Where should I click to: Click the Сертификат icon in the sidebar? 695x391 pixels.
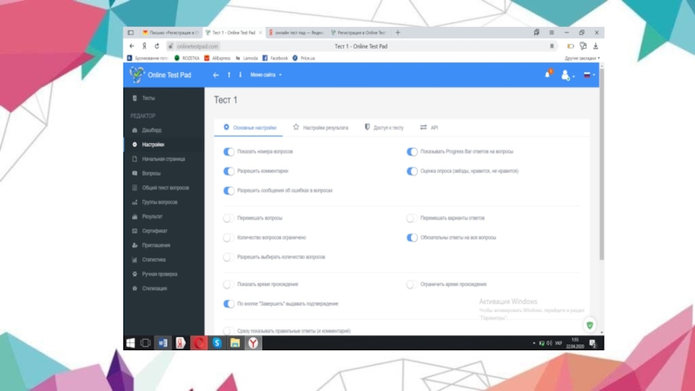click(135, 231)
